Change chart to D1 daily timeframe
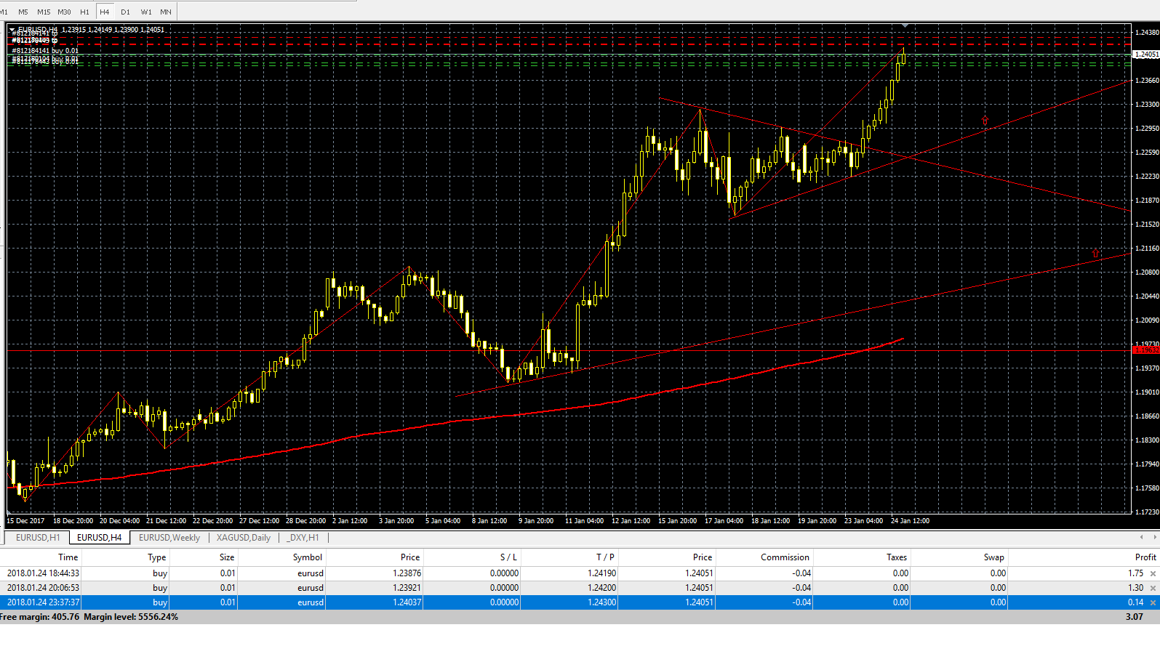 point(125,12)
